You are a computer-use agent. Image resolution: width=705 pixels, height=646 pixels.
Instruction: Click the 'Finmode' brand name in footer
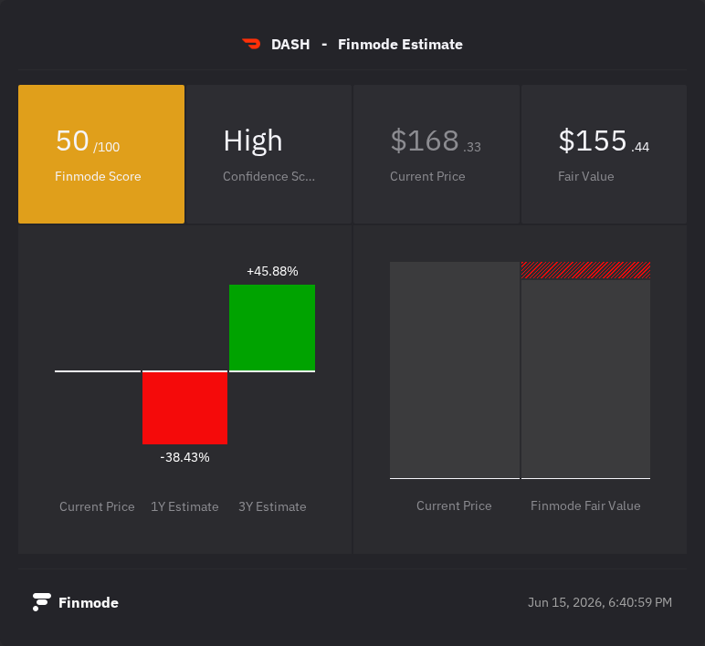[89, 603]
